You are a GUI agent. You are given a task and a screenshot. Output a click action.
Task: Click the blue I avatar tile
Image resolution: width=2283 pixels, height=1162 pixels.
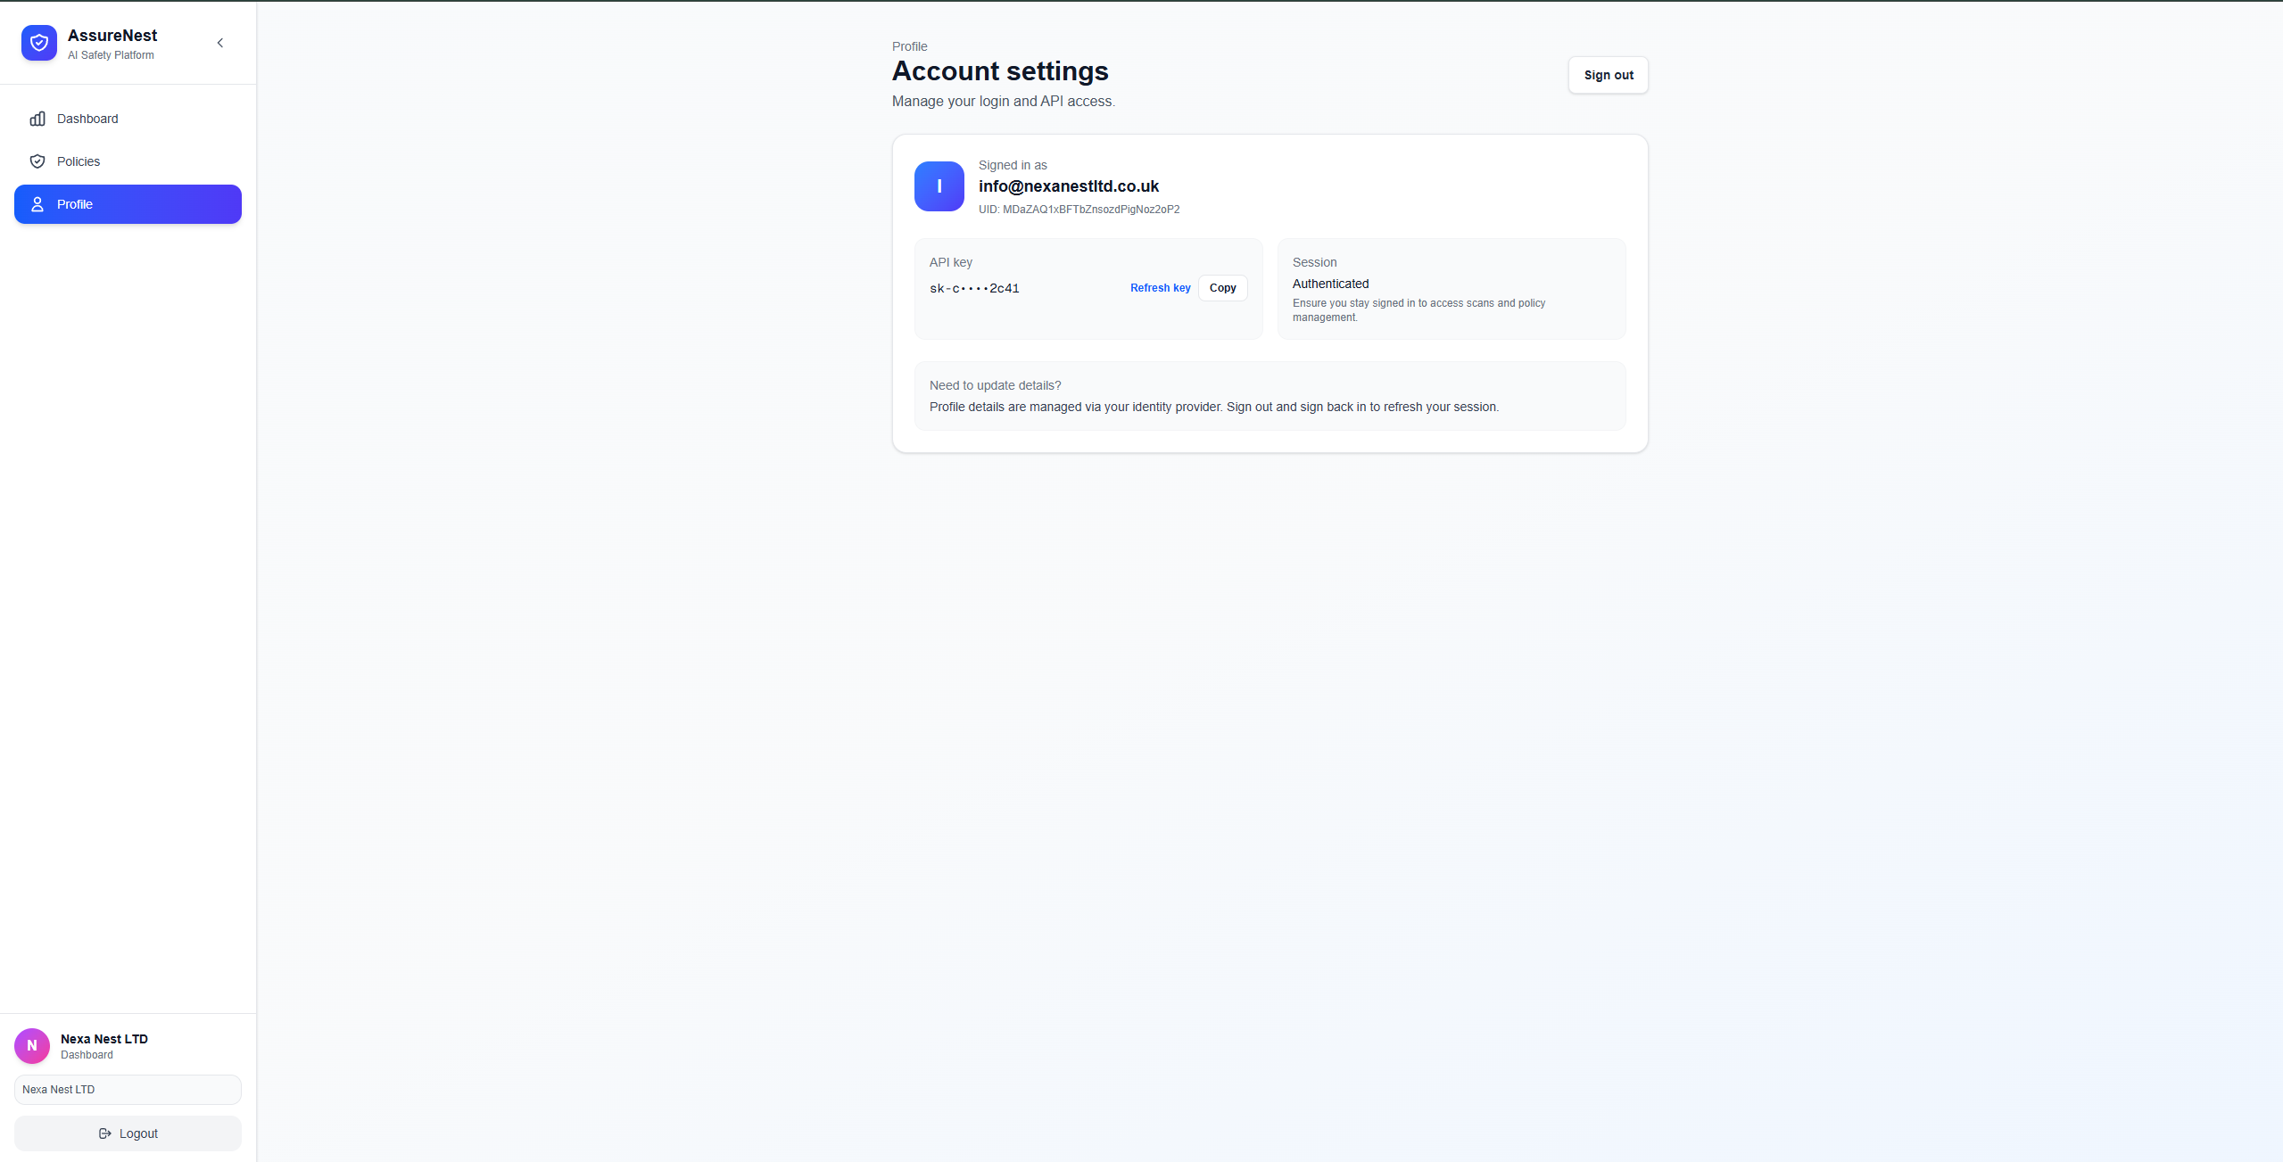(939, 186)
